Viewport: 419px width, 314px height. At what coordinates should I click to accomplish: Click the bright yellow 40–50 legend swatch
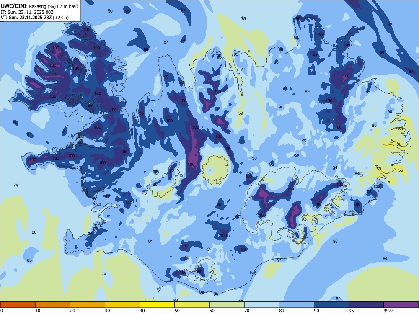[x=157, y=305]
